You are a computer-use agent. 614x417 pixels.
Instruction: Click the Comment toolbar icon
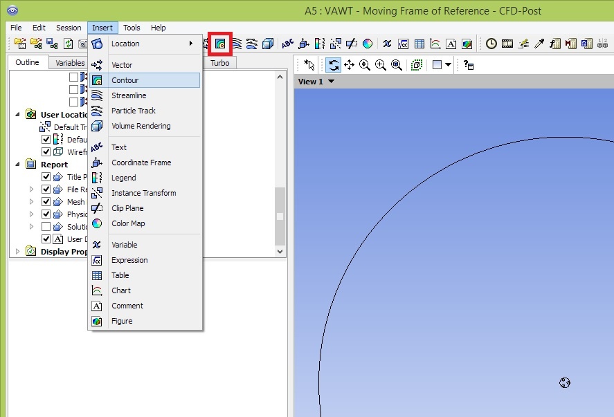click(x=451, y=44)
